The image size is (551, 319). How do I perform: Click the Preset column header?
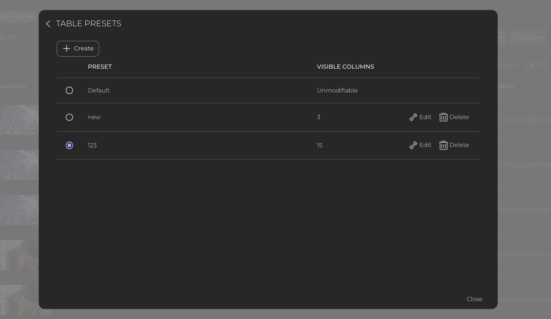(x=100, y=67)
